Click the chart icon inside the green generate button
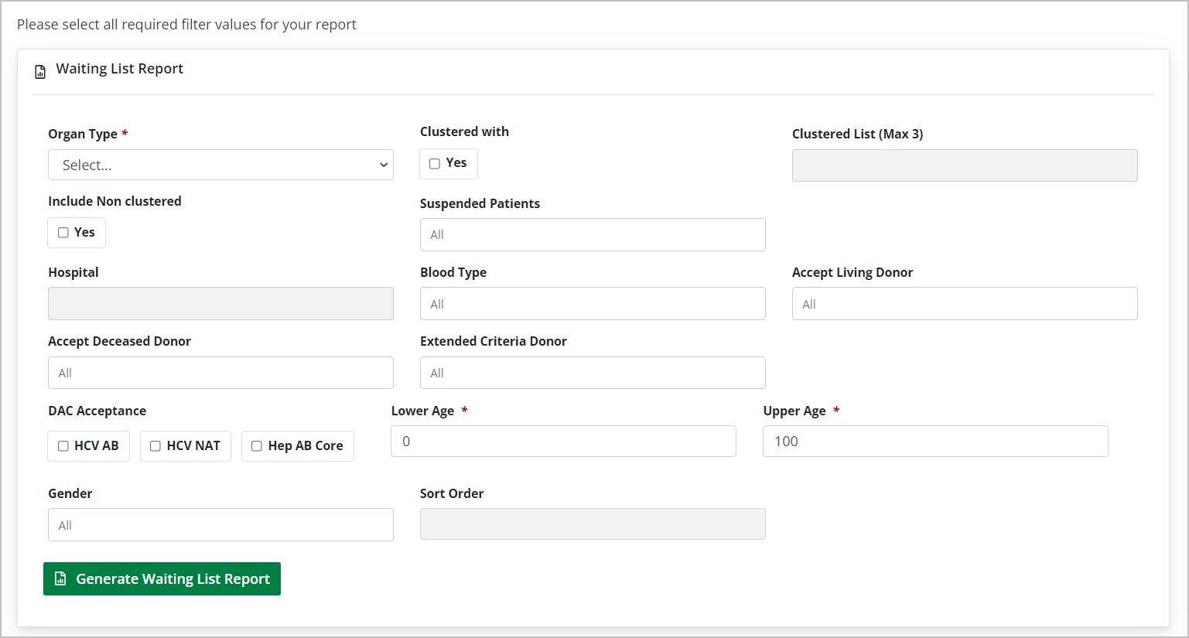 point(60,578)
